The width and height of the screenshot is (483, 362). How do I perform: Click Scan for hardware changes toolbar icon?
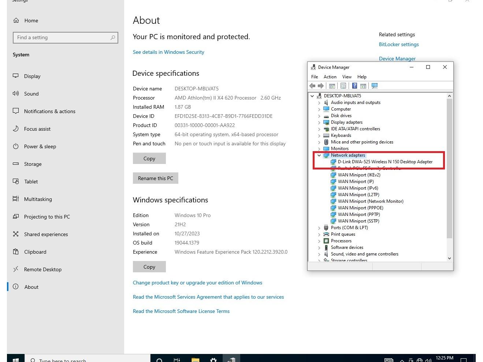374,86
